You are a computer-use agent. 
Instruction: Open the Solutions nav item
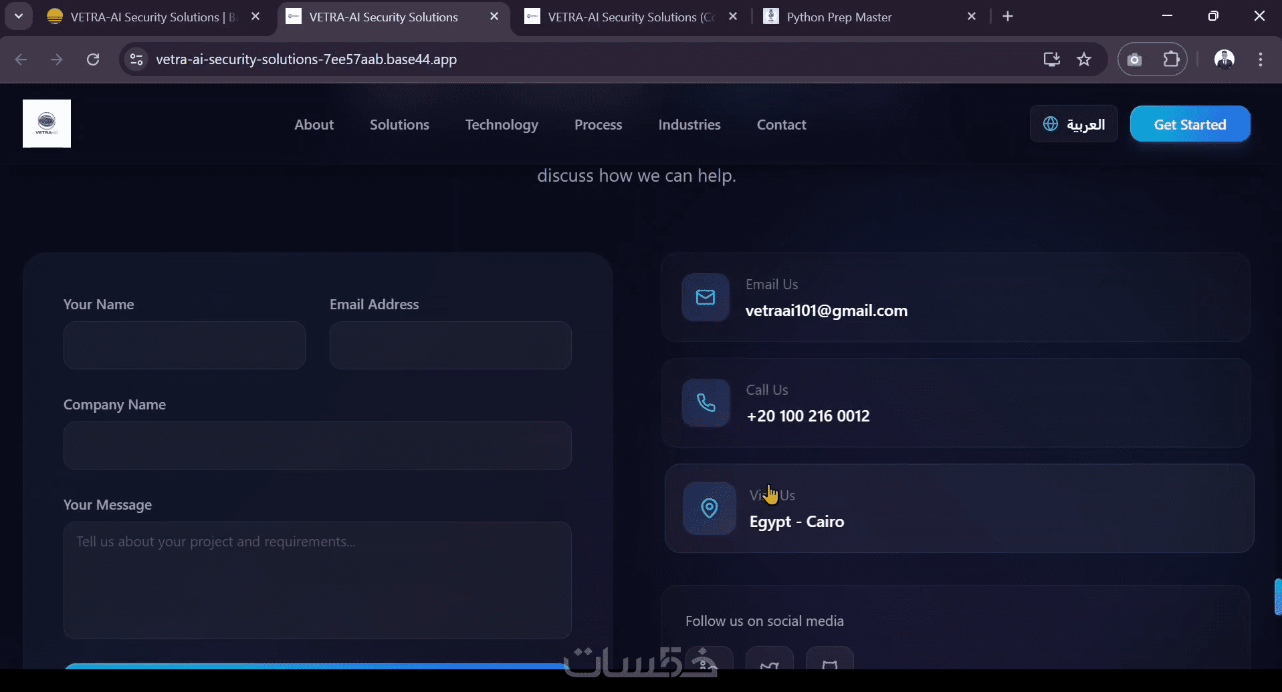pos(399,124)
